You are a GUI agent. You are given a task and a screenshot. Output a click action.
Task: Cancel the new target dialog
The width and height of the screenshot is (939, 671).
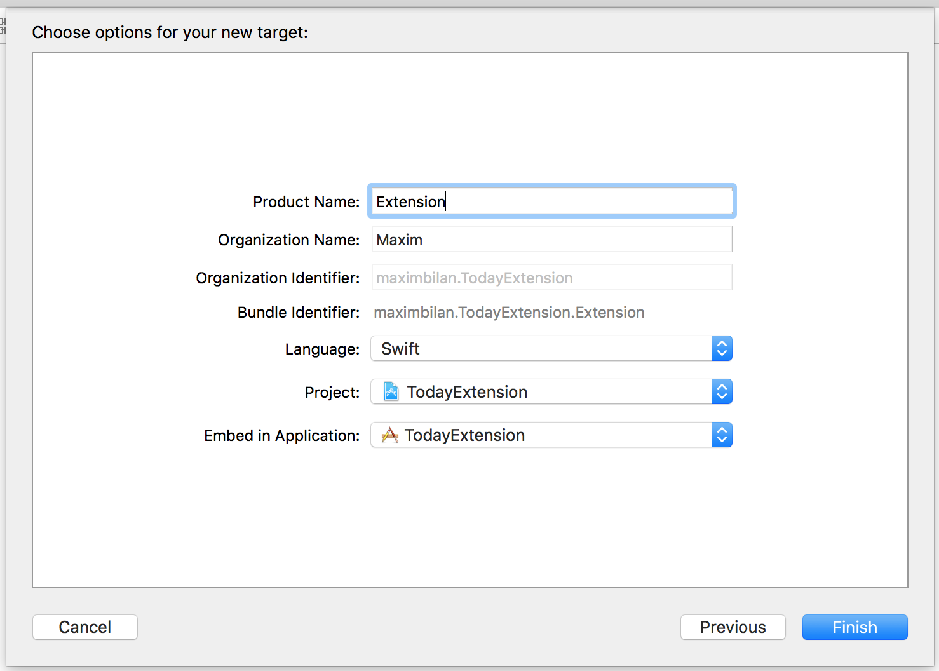85,627
